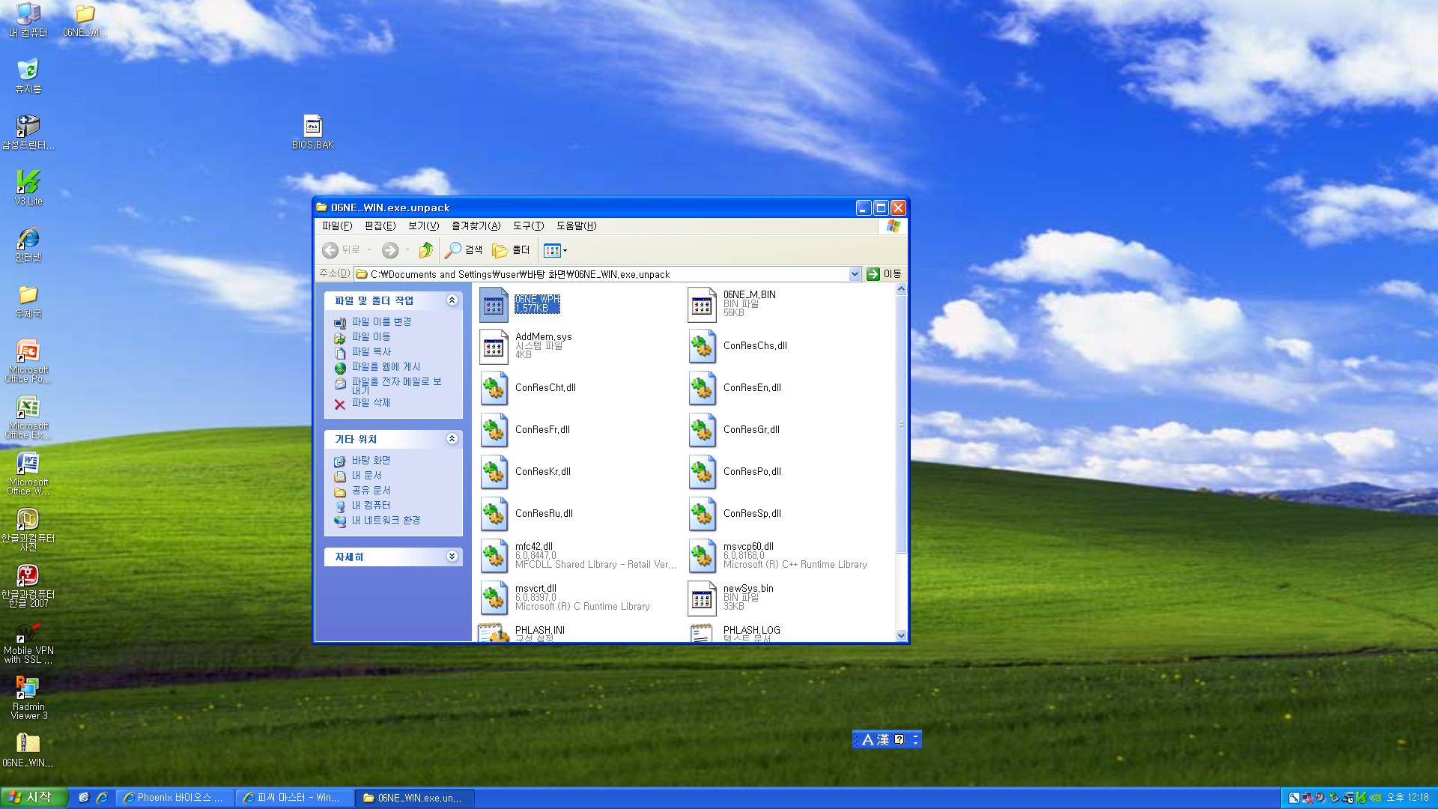The image size is (1438, 809).
Task: Select the Mobile VPN with SSL desktop icon
Action: click(x=28, y=642)
